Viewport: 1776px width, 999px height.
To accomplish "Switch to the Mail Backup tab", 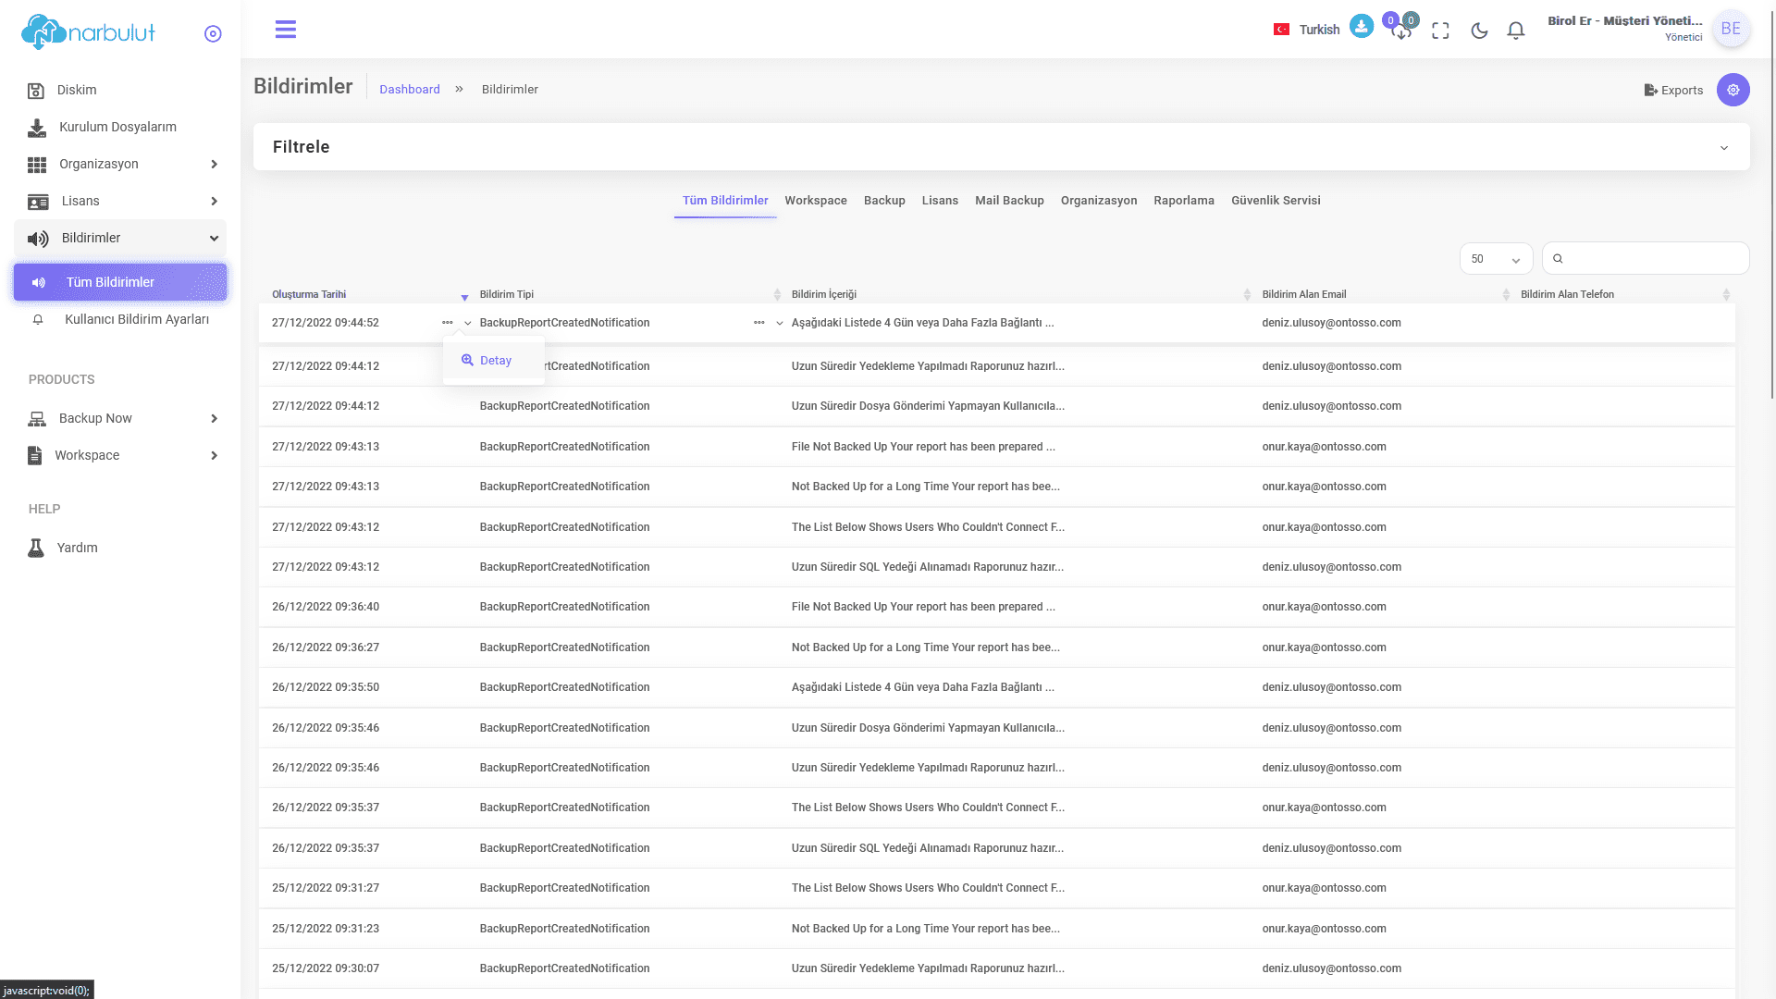I will [x=1009, y=201].
